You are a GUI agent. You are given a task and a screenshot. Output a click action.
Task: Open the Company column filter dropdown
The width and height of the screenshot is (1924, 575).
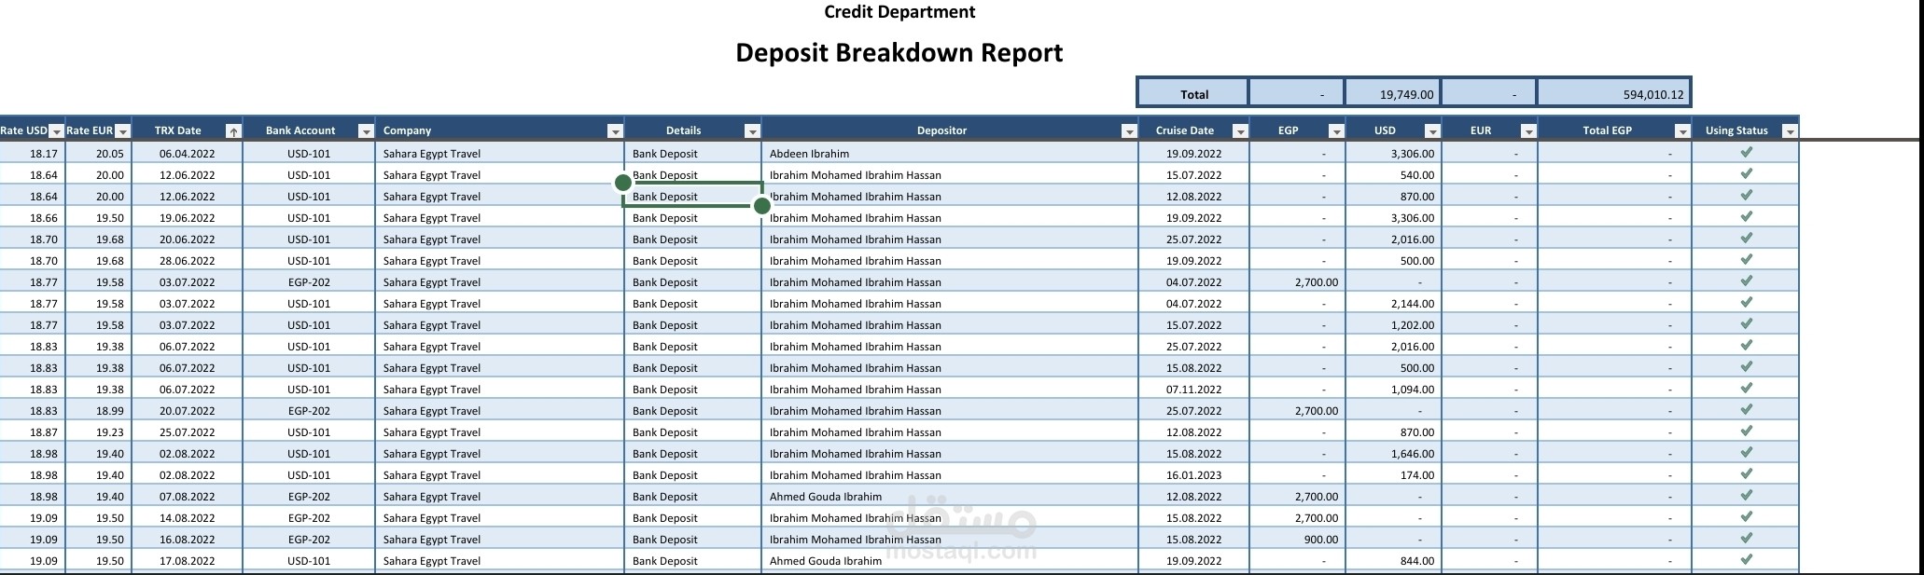coord(615,131)
